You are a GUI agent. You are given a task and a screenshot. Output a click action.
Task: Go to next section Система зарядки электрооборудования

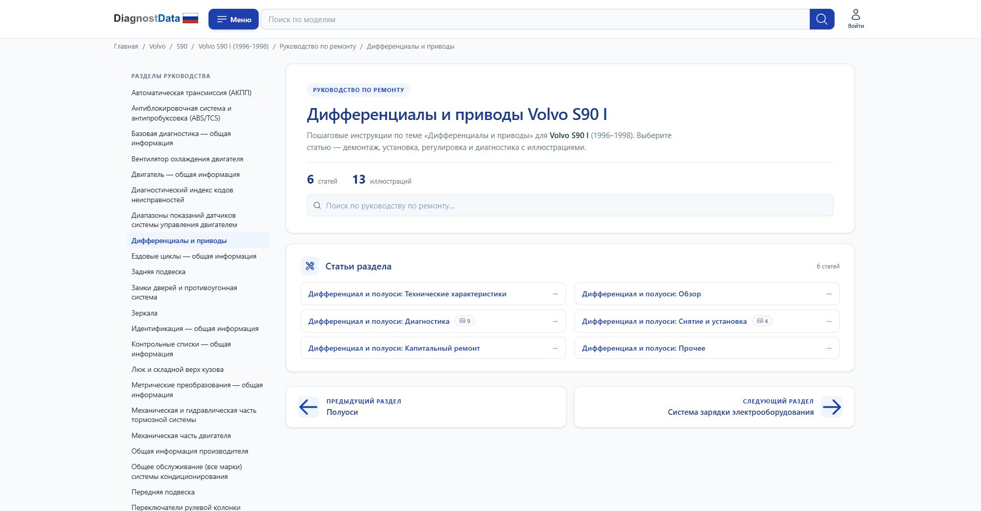coord(714,407)
